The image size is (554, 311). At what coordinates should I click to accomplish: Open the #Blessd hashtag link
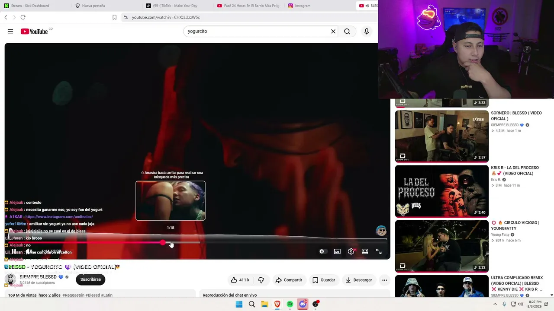93,295
